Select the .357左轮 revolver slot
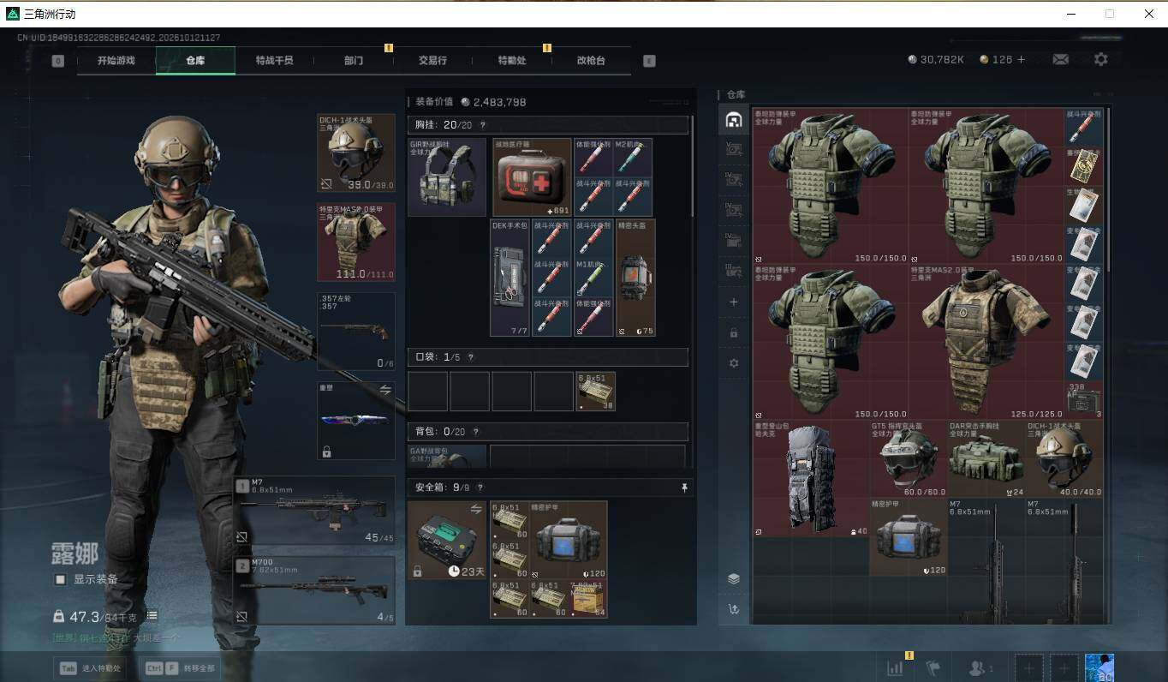1168x682 pixels. (356, 332)
